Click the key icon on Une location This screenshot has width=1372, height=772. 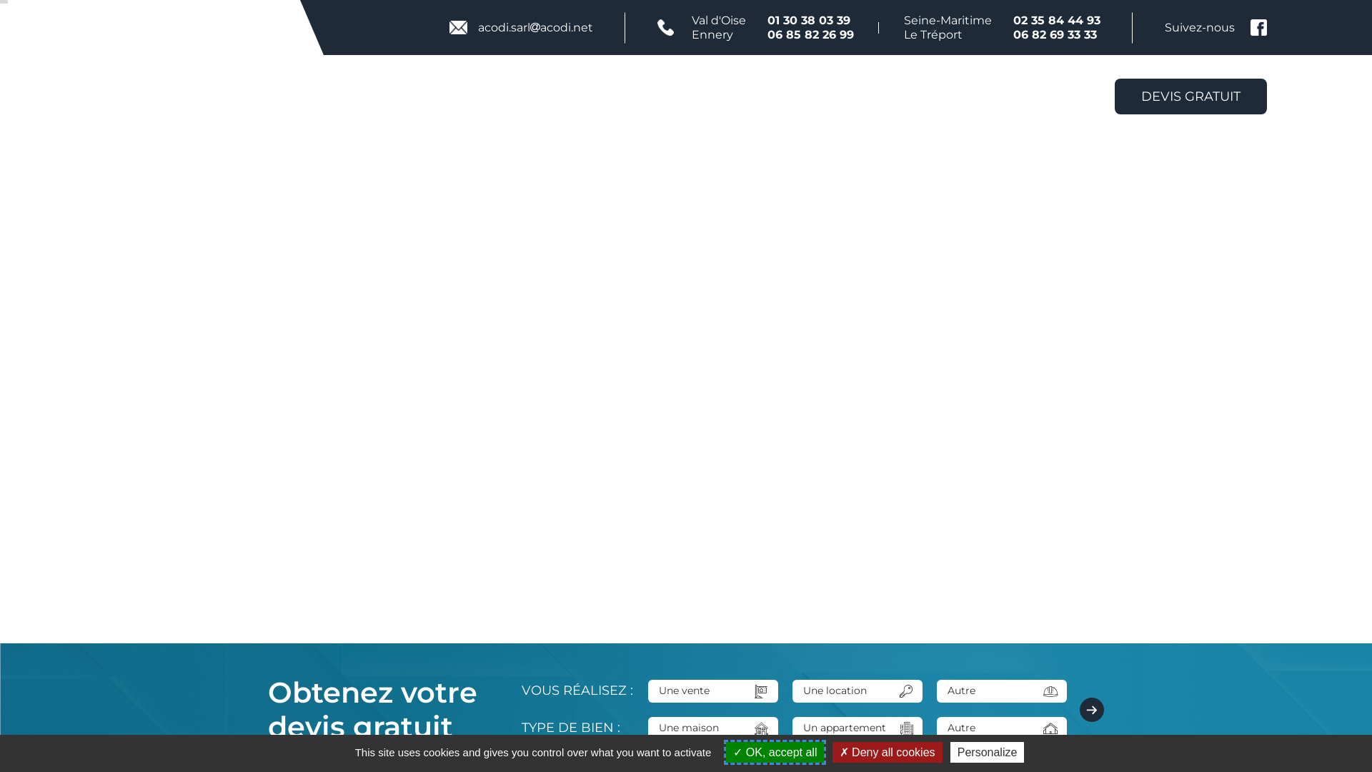(905, 691)
